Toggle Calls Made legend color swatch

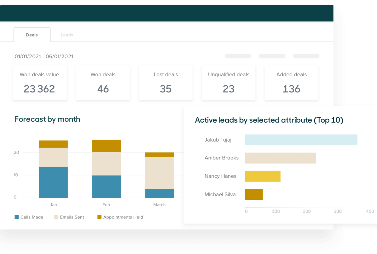[17, 217]
